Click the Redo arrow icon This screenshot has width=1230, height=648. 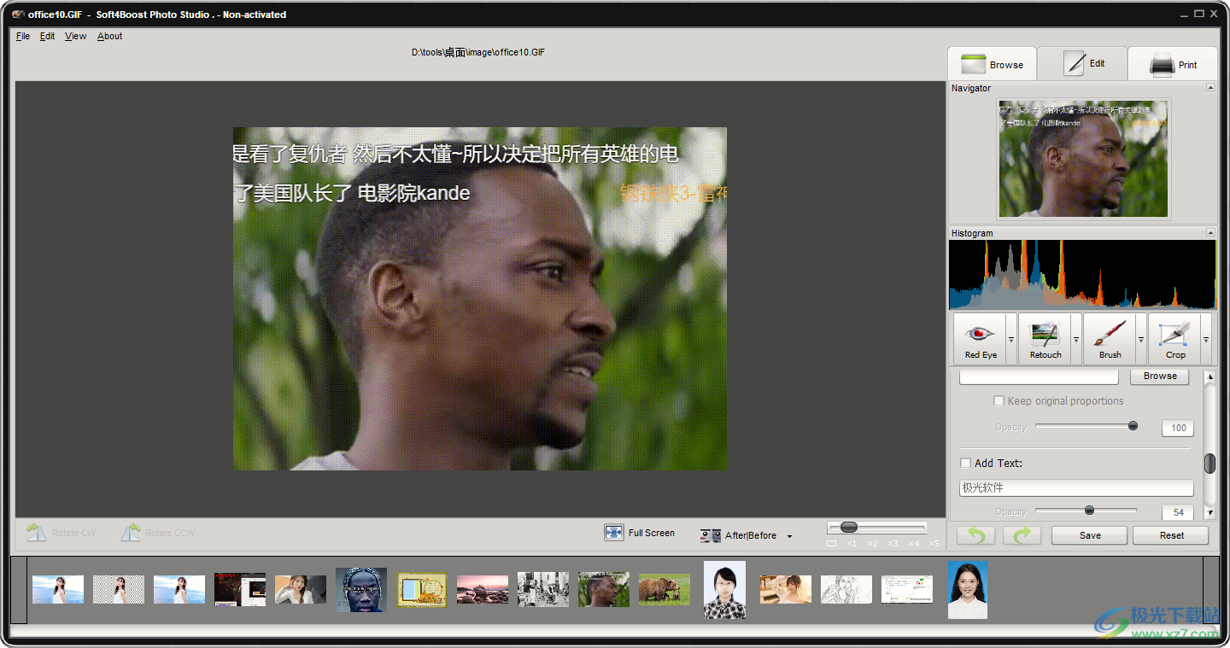pyautogui.click(x=1022, y=534)
